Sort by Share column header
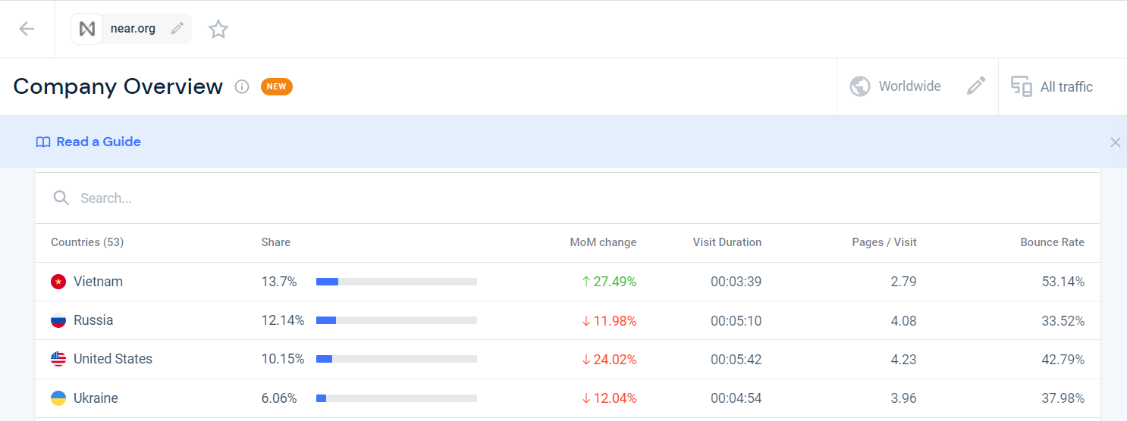This screenshot has height=421, width=1127. pyautogui.click(x=275, y=242)
